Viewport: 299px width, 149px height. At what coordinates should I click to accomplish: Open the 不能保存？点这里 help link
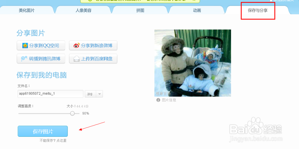tap(53, 141)
